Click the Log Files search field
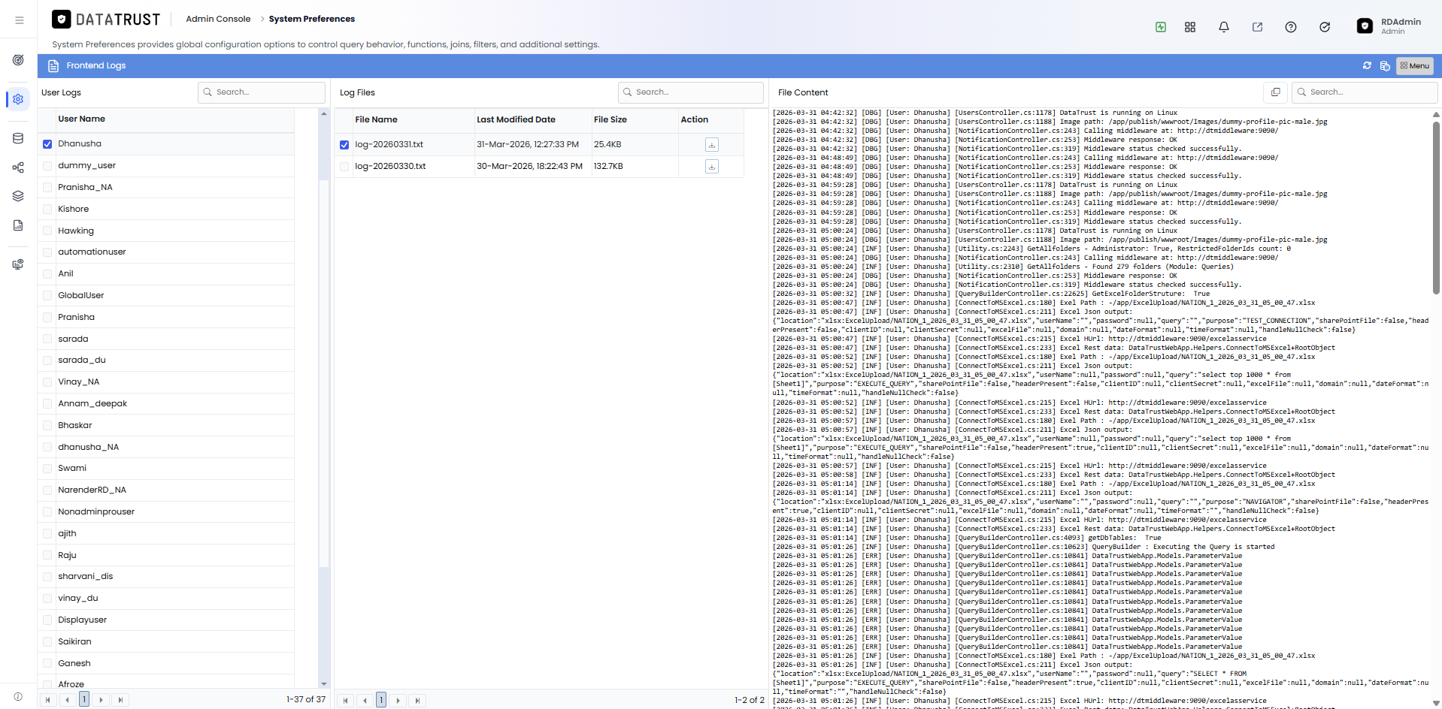Screen dimensions: 1442x709 pos(691,92)
